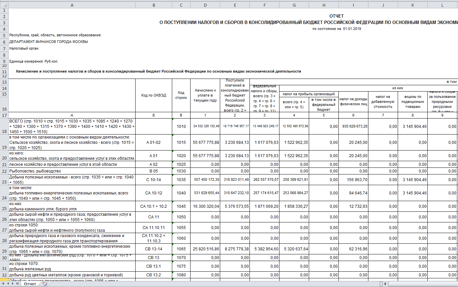The width and height of the screenshot is (458, 287).
Task: Select column K header
Action: (x=413, y=5)
